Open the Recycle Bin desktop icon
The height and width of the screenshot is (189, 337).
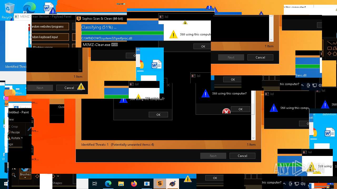point(9,9)
